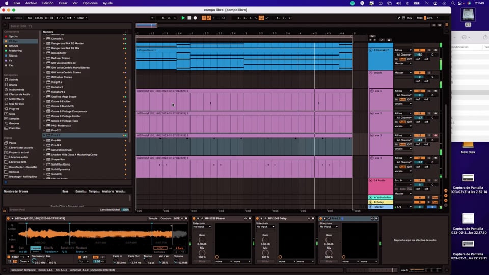Select Simpler Slice mode icon
Viewport: 489px width, 275px height.
click(12, 248)
